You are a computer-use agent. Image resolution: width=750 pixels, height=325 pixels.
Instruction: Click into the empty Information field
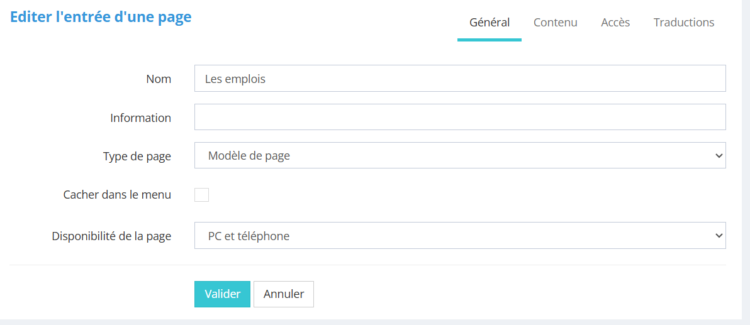(459, 118)
